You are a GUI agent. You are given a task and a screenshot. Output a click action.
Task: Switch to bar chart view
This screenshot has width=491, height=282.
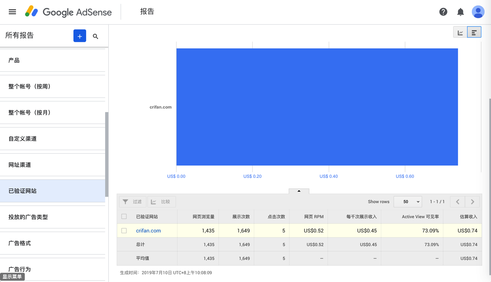(474, 32)
